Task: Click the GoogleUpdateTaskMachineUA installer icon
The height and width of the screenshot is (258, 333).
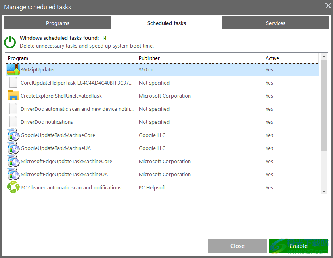Action: click(13, 148)
